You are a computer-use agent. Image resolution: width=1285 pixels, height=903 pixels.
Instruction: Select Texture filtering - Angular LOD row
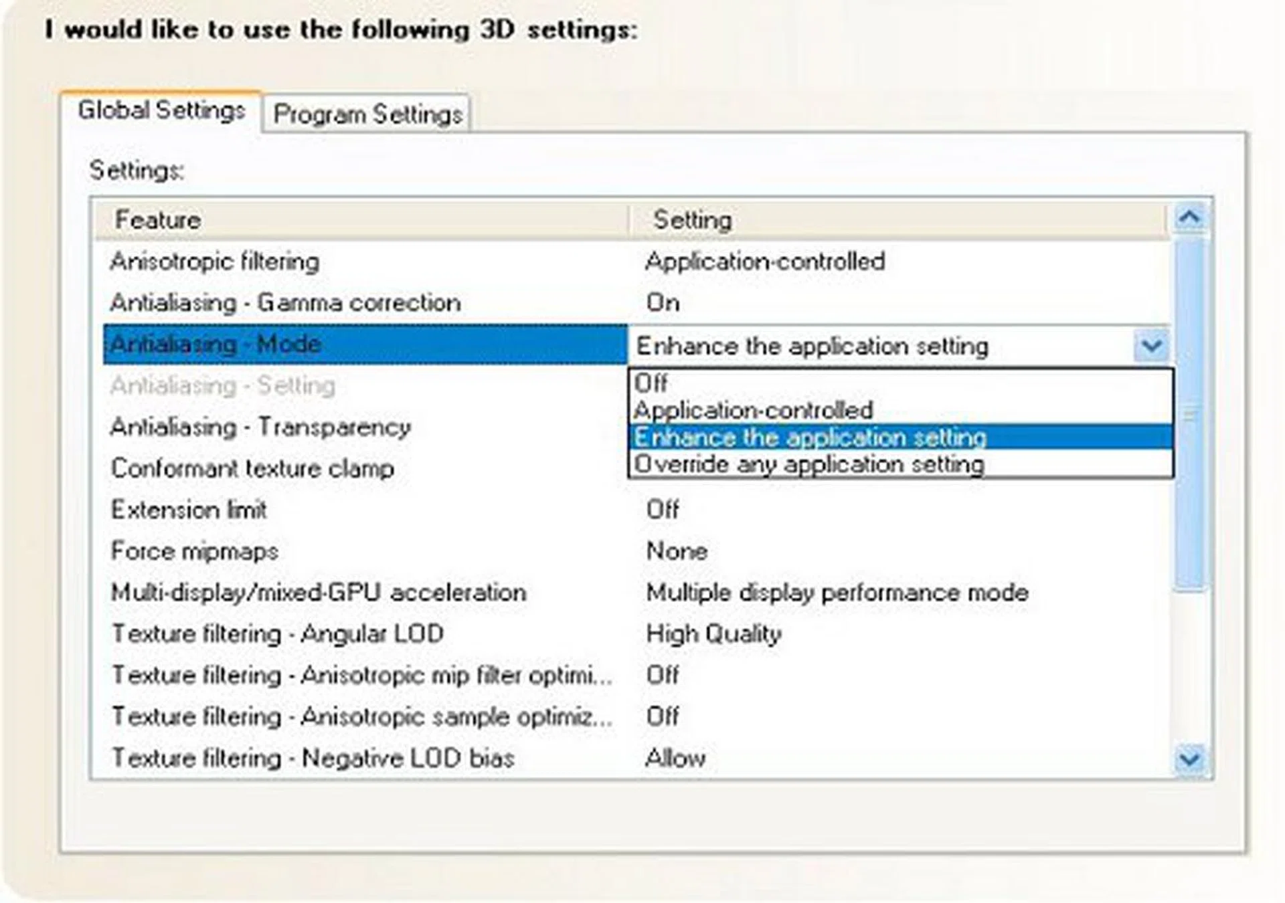point(277,634)
